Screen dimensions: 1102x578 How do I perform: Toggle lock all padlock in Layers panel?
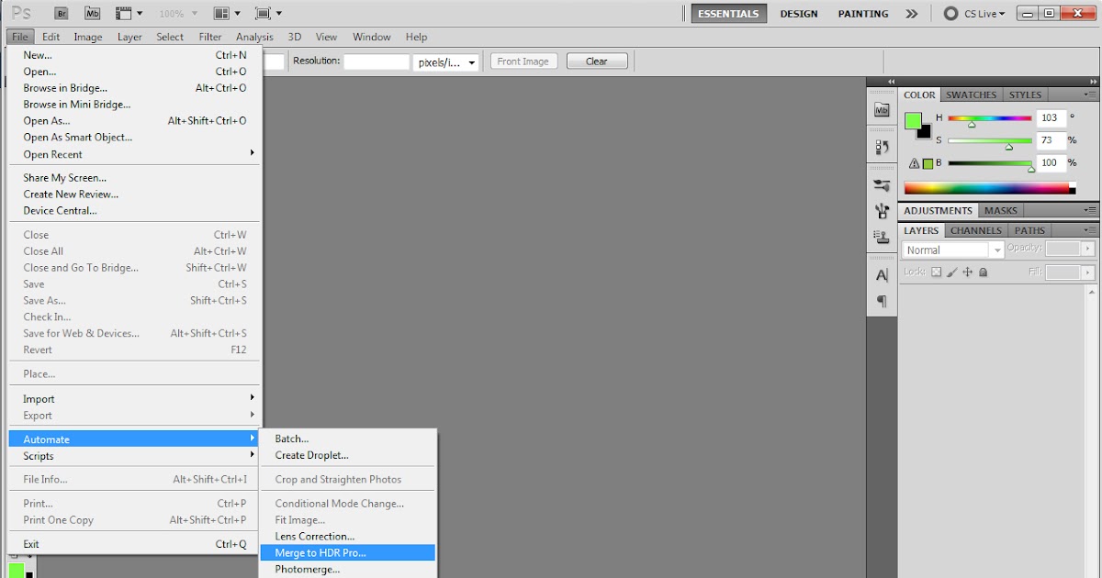(983, 272)
